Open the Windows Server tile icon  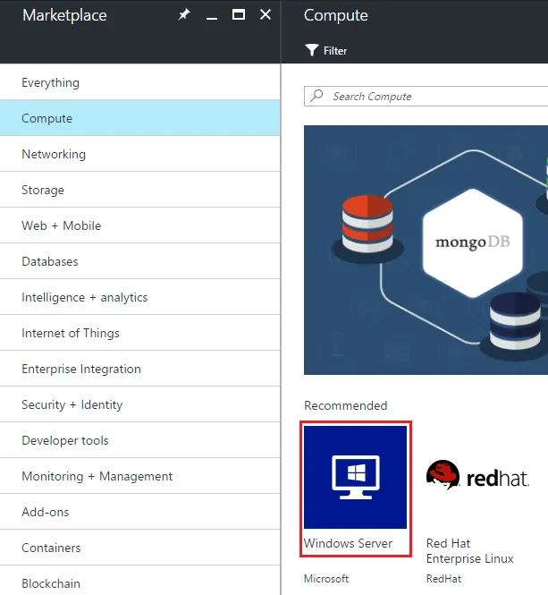click(x=355, y=477)
